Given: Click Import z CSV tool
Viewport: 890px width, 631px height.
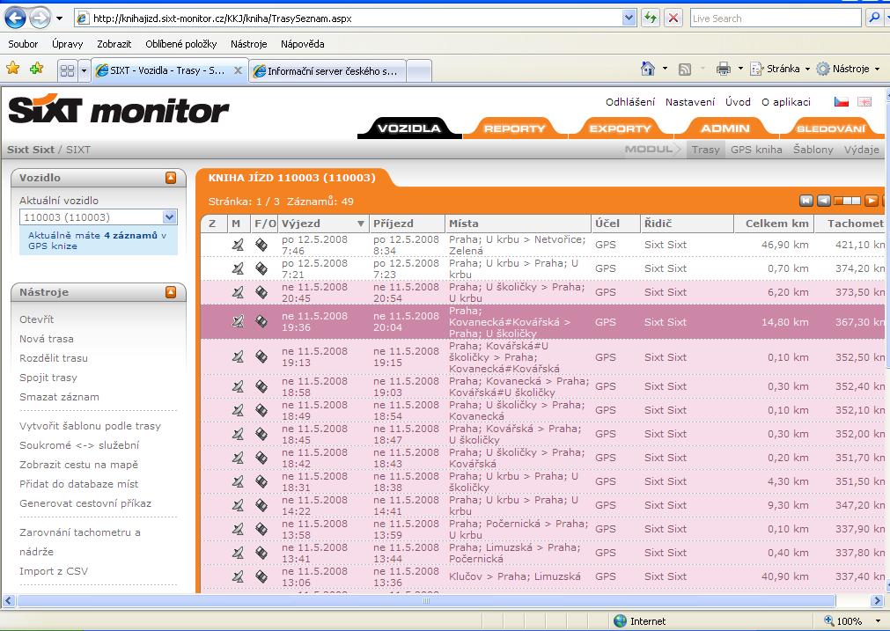Looking at the screenshot, I should (x=54, y=571).
